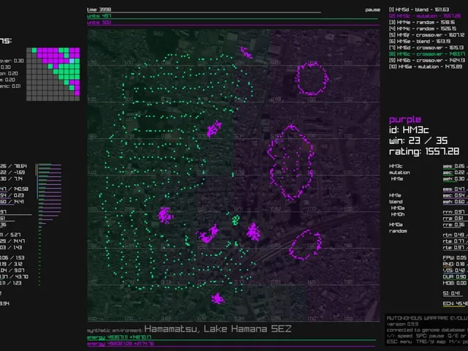Image resolution: width=468 pixels, height=351 pixels.
Task: Select leaderboard entry [5] crossover 1607.12
Action: click(x=426, y=35)
